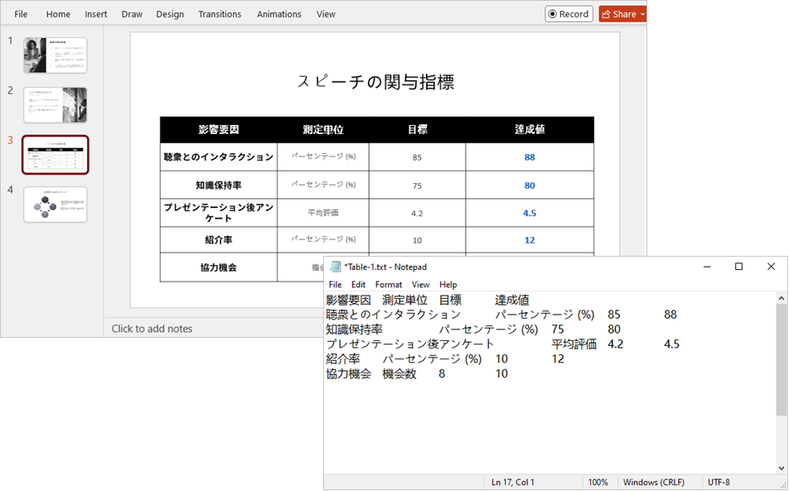Select slide 4 thumbnail

tap(56, 205)
